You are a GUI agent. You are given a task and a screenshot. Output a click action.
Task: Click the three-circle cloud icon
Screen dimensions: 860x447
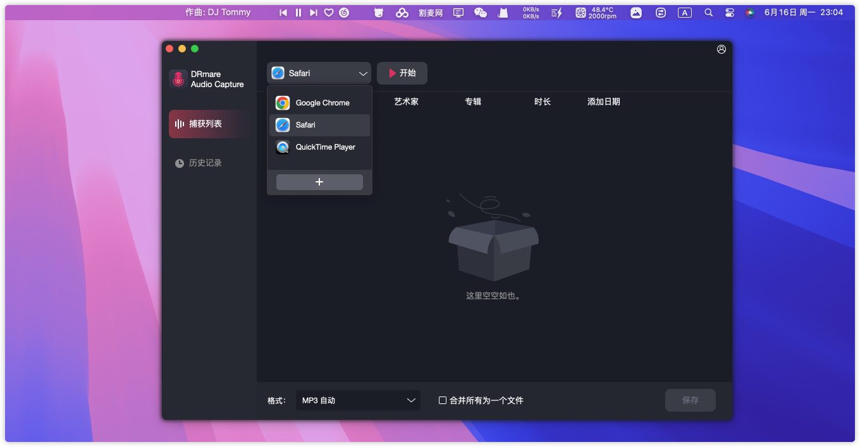402,13
